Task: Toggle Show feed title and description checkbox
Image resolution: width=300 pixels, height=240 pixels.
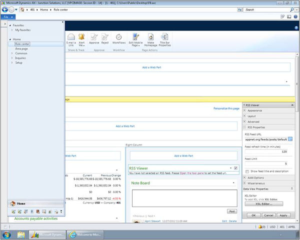Action: point(247,171)
